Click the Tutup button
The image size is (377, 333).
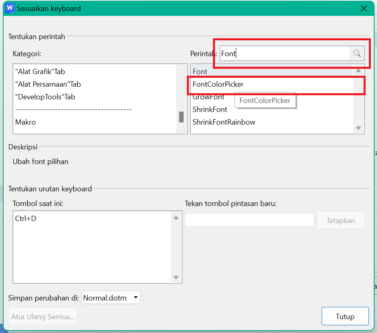pyautogui.click(x=345, y=316)
